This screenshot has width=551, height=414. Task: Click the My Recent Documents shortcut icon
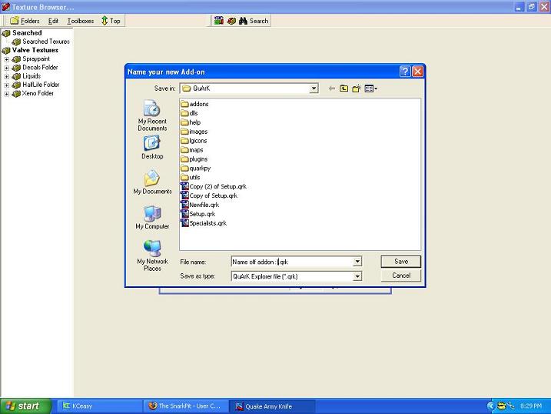(x=152, y=109)
